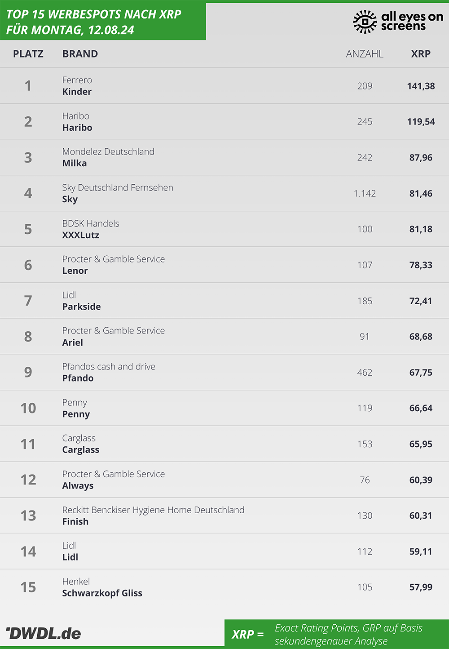The image size is (449, 649).
Task: Click rank number 8 for Ariel
Action: 28,337
